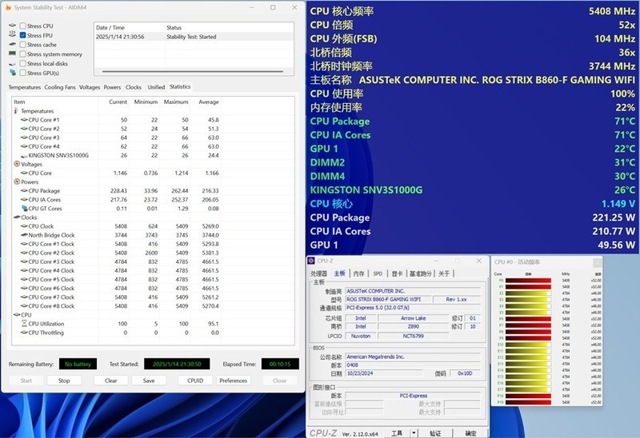Click the AIDA64 flame icon in title bar
Screen dimensions: 640x438
(8, 7)
